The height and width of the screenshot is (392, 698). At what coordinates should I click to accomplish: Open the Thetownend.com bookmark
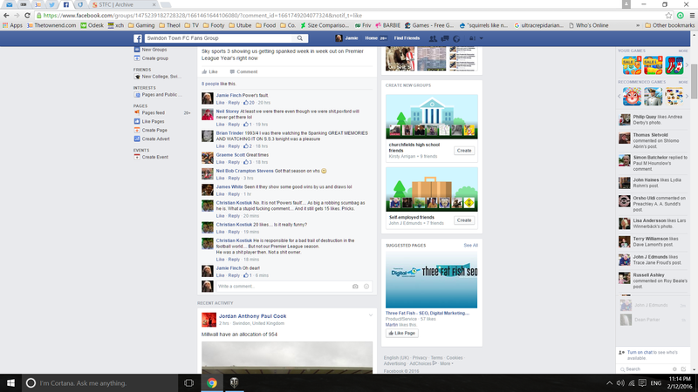51,25
